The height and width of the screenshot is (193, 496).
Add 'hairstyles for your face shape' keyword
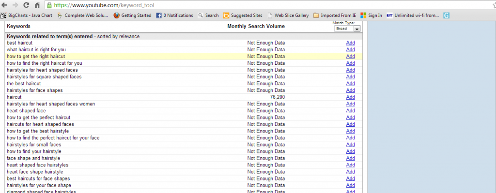click(351, 185)
